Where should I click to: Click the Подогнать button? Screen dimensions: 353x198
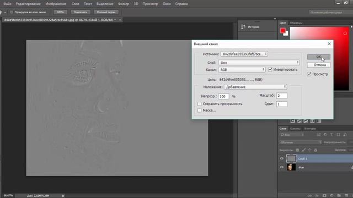(81, 12)
